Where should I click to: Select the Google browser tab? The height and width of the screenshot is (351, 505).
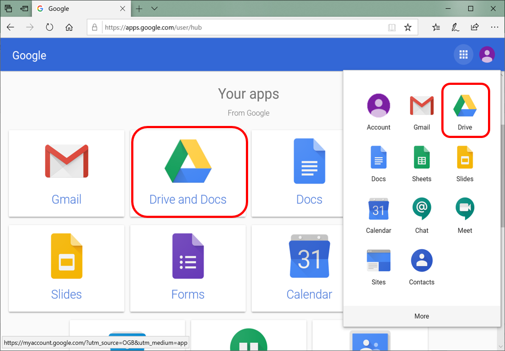point(81,9)
